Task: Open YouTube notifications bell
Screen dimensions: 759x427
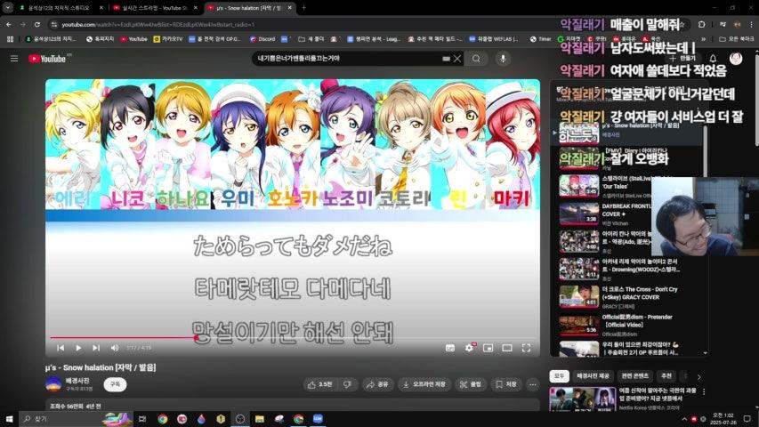Action: (x=713, y=59)
